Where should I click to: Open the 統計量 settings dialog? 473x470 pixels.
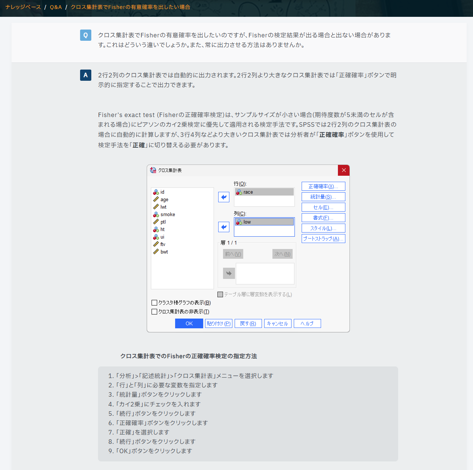tap(323, 196)
